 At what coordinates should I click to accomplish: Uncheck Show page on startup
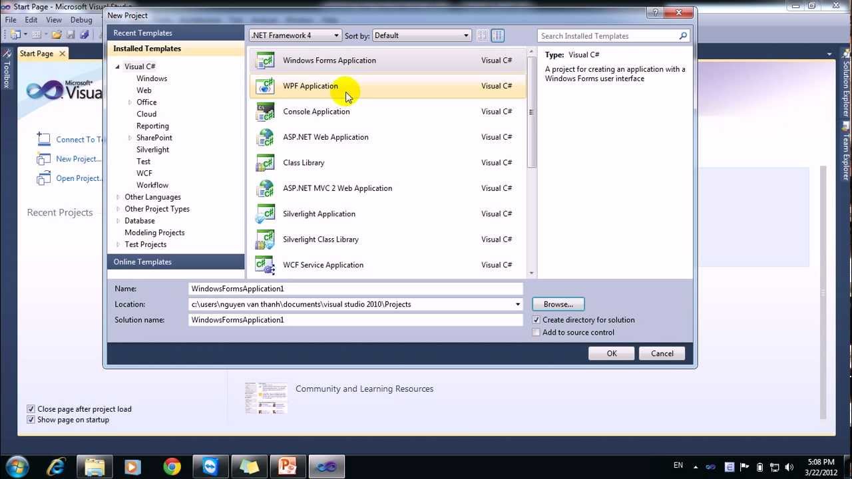[31, 420]
